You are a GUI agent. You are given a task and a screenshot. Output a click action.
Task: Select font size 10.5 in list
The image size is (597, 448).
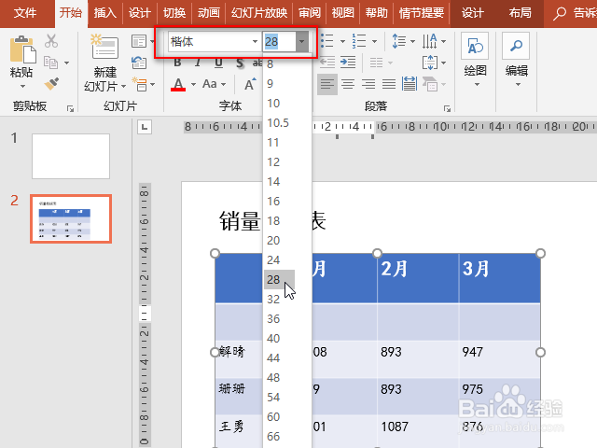point(279,123)
